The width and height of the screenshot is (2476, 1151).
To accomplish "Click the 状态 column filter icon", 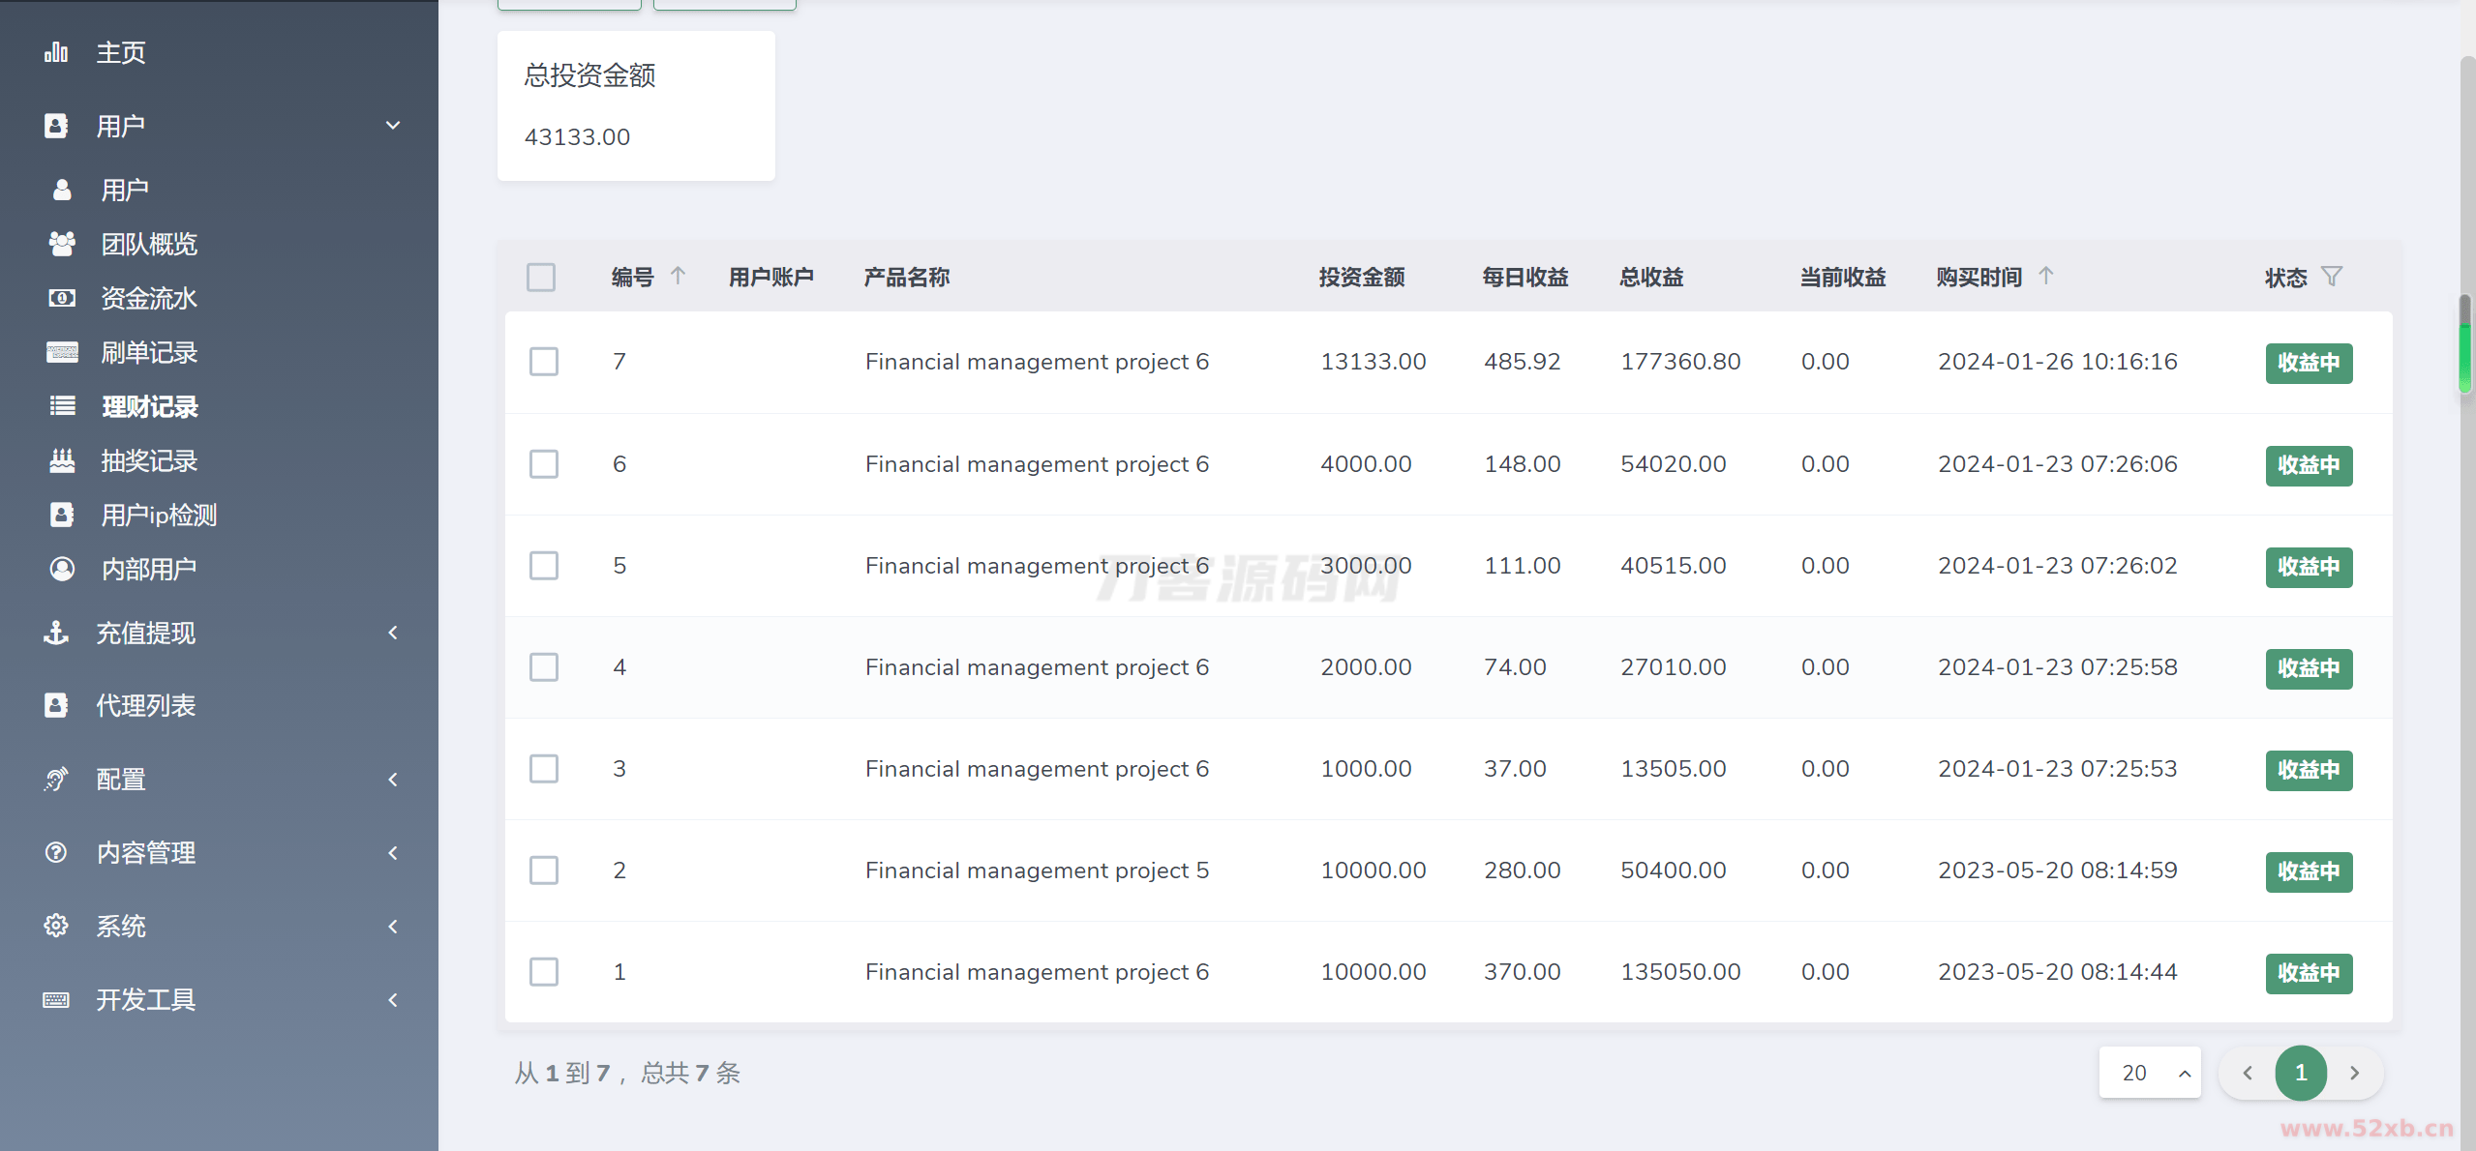I will click(2332, 277).
